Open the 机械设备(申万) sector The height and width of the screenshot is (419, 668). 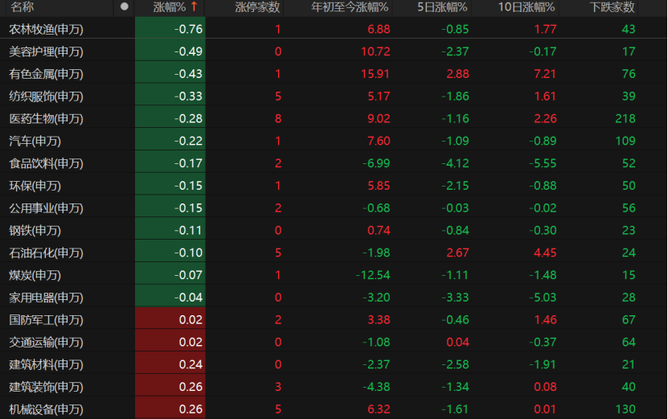click(46, 409)
